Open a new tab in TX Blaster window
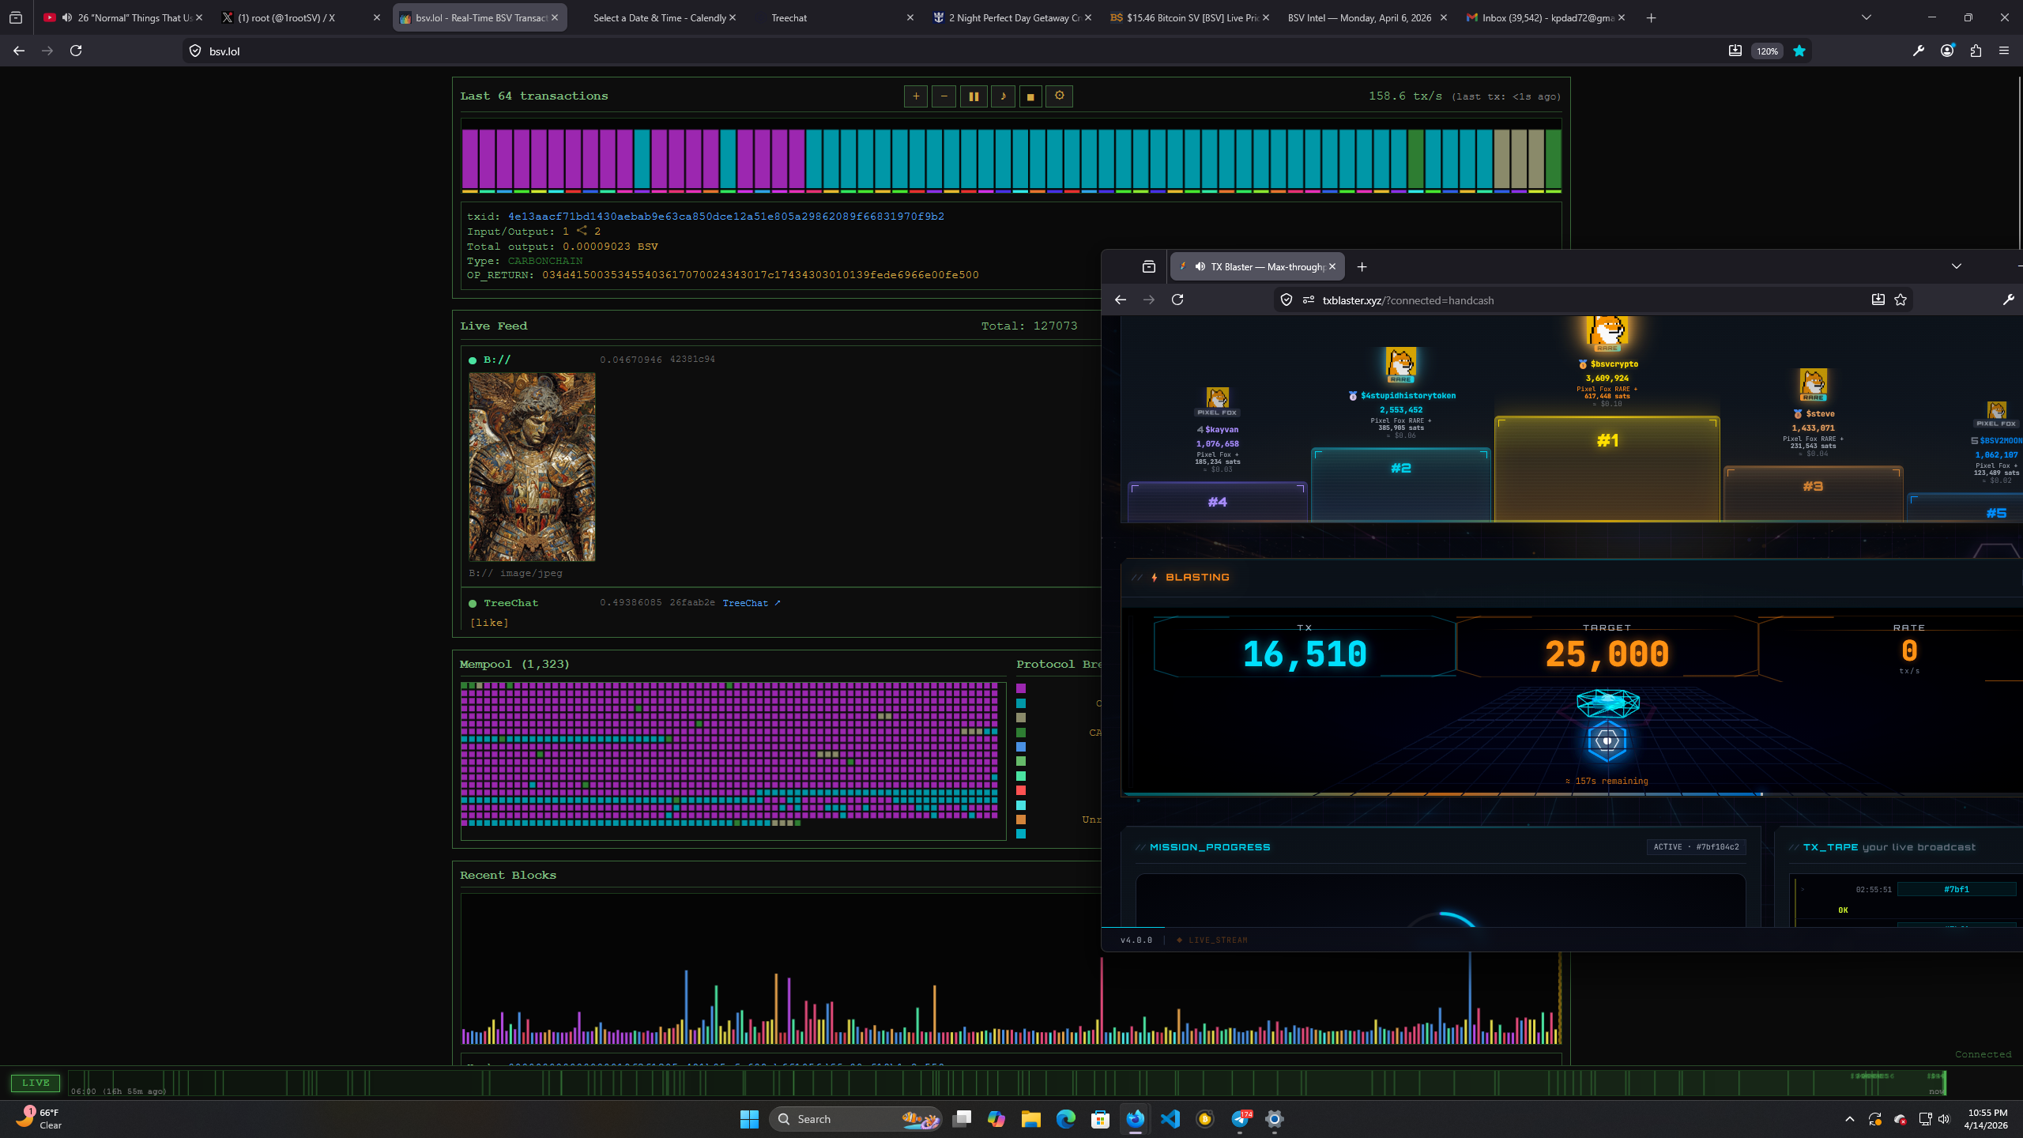Viewport: 2023px width, 1138px height. (1362, 267)
